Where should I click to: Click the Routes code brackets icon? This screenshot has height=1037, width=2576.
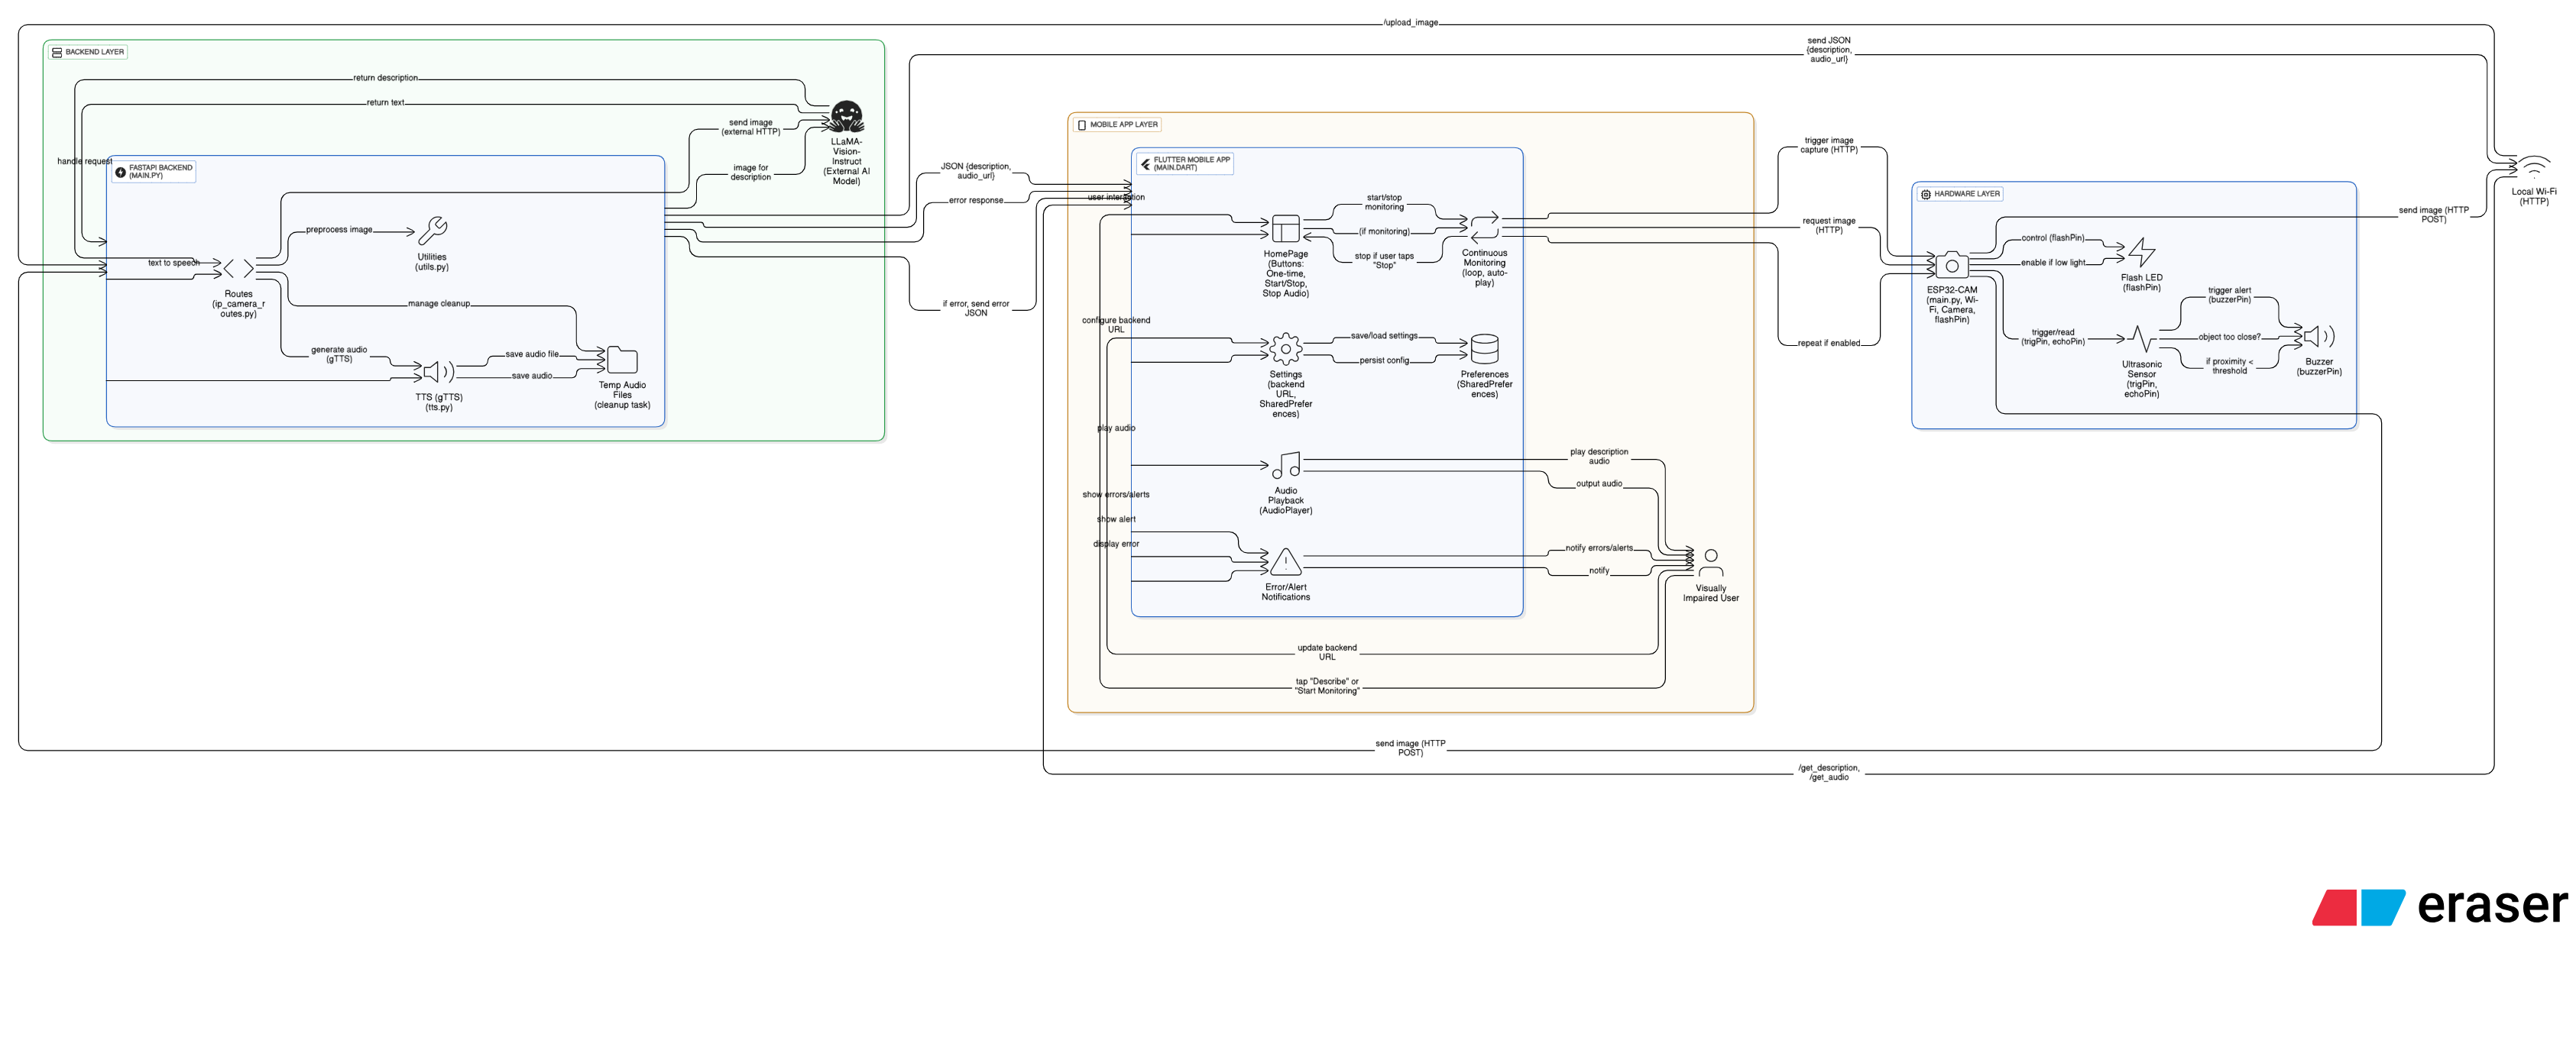[x=238, y=269]
